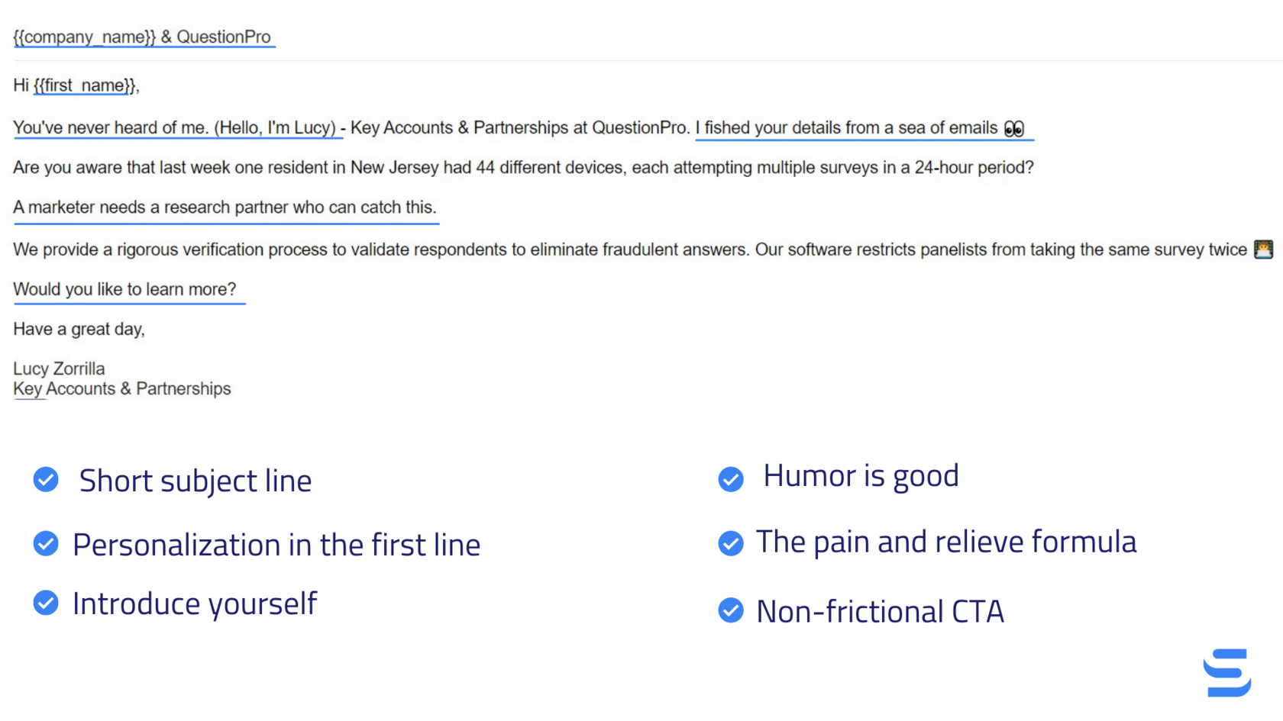This screenshot has height=721, width=1283.
Task: Select the {{first_name}} placeholder in the greeting
Action: coord(85,85)
